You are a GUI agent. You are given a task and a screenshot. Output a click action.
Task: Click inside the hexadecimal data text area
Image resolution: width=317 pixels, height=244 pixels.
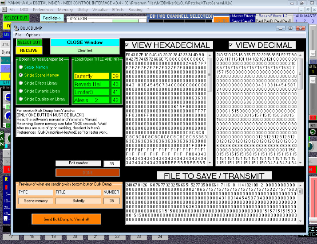coord(166,108)
